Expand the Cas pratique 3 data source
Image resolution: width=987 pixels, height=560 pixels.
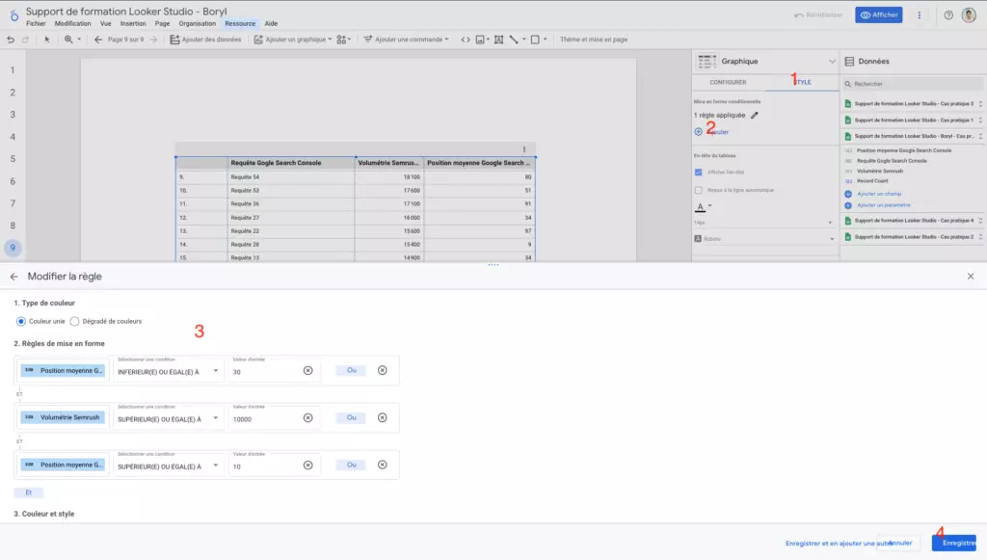coord(980,104)
